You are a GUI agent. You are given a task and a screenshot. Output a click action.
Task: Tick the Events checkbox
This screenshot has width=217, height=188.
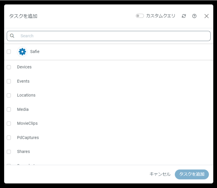(9, 81)
